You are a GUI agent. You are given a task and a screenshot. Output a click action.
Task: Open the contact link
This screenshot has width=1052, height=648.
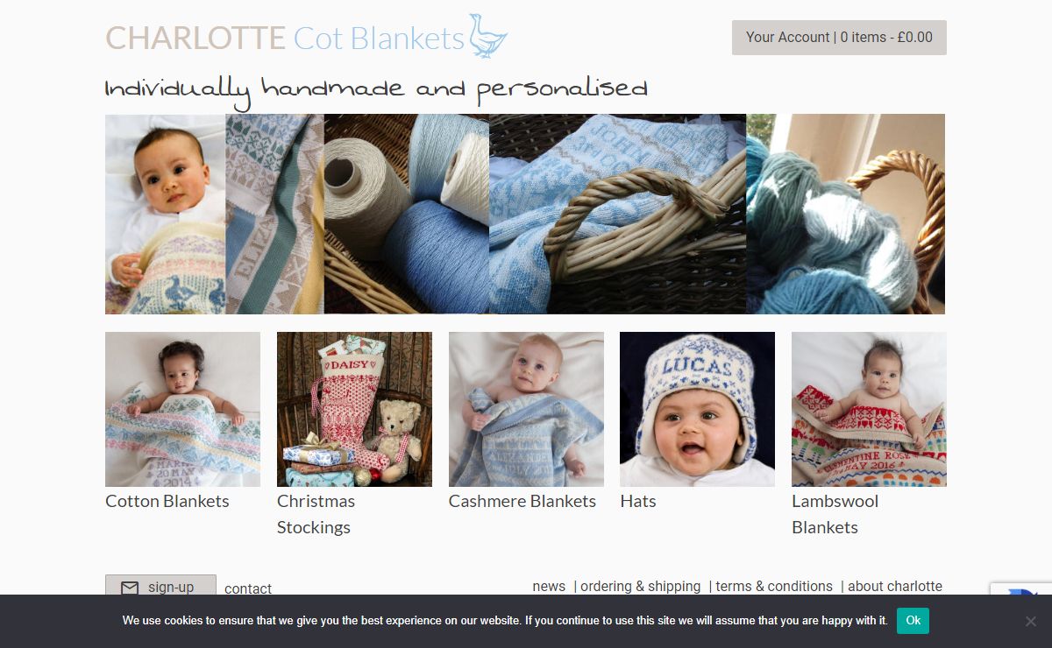click(x=248, y=588)
